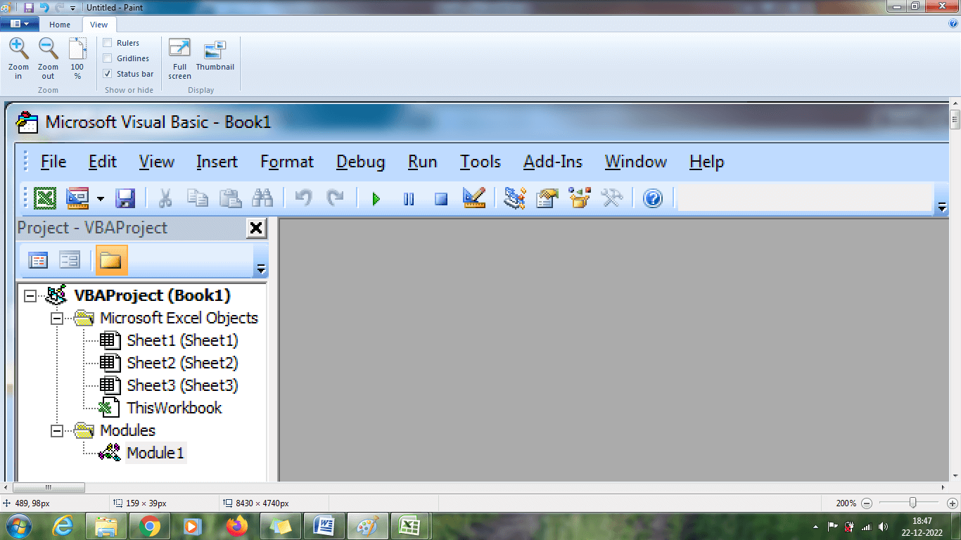The height and width of the screenshot is (540, 961).
Task: Toggle the Design Mode icon
Action: (474, 198)
